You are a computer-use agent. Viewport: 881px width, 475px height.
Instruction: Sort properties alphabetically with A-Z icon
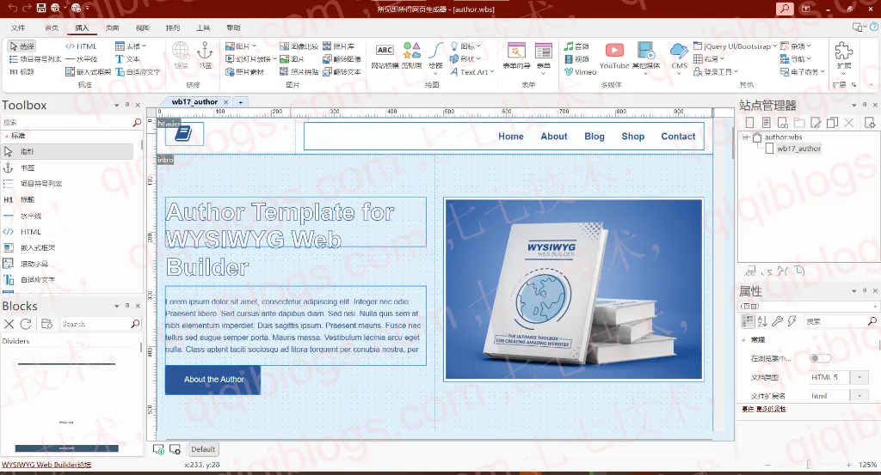point(762,320)
